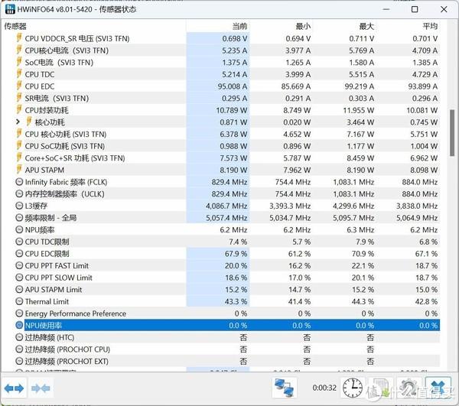
Task: Click the collapse-columns inward arrows button
Action: coord(41,388)
